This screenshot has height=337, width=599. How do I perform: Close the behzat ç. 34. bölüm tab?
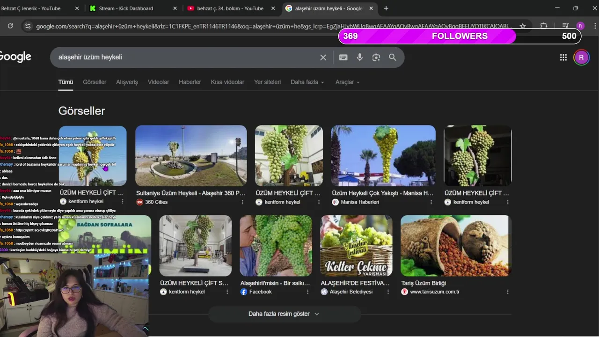(273, 8)
